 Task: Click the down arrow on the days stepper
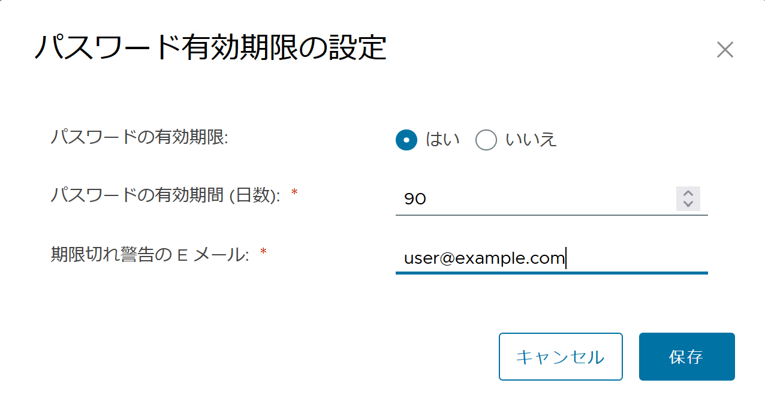[688, 204]
